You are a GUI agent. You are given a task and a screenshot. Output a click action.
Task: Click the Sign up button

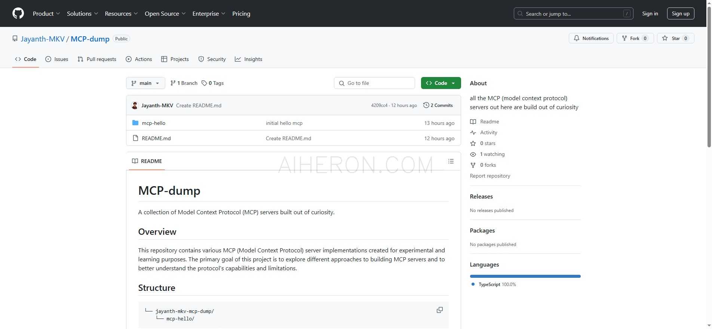tap(681, 13)
